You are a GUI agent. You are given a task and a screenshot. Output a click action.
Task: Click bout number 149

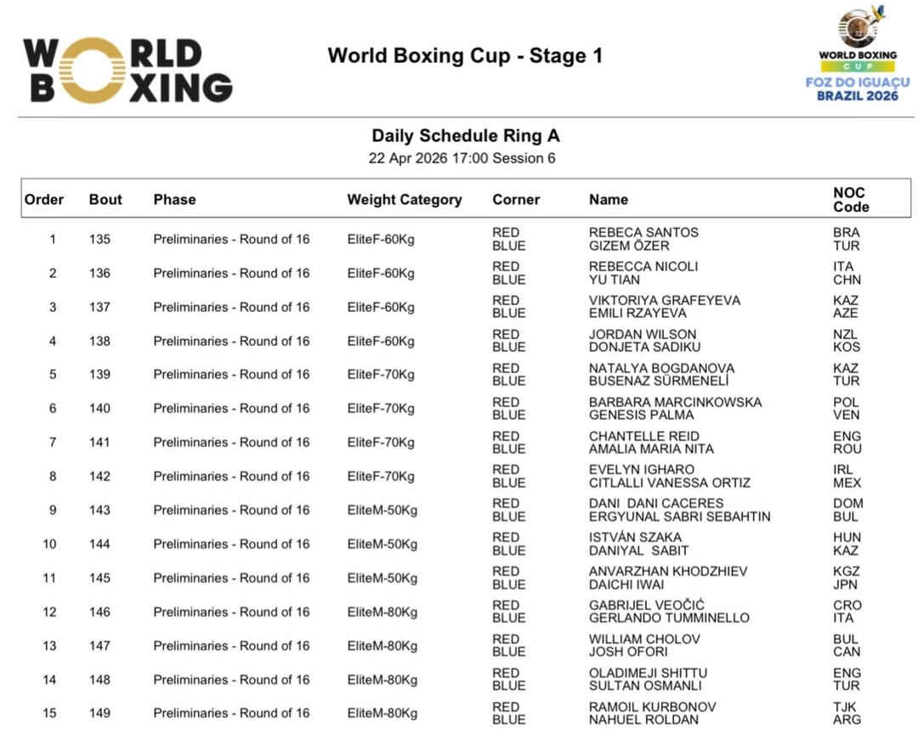[x=99, y=713]
